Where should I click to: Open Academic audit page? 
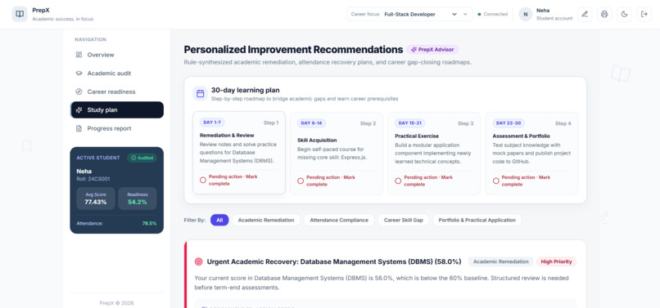click(x=116, y=73)
